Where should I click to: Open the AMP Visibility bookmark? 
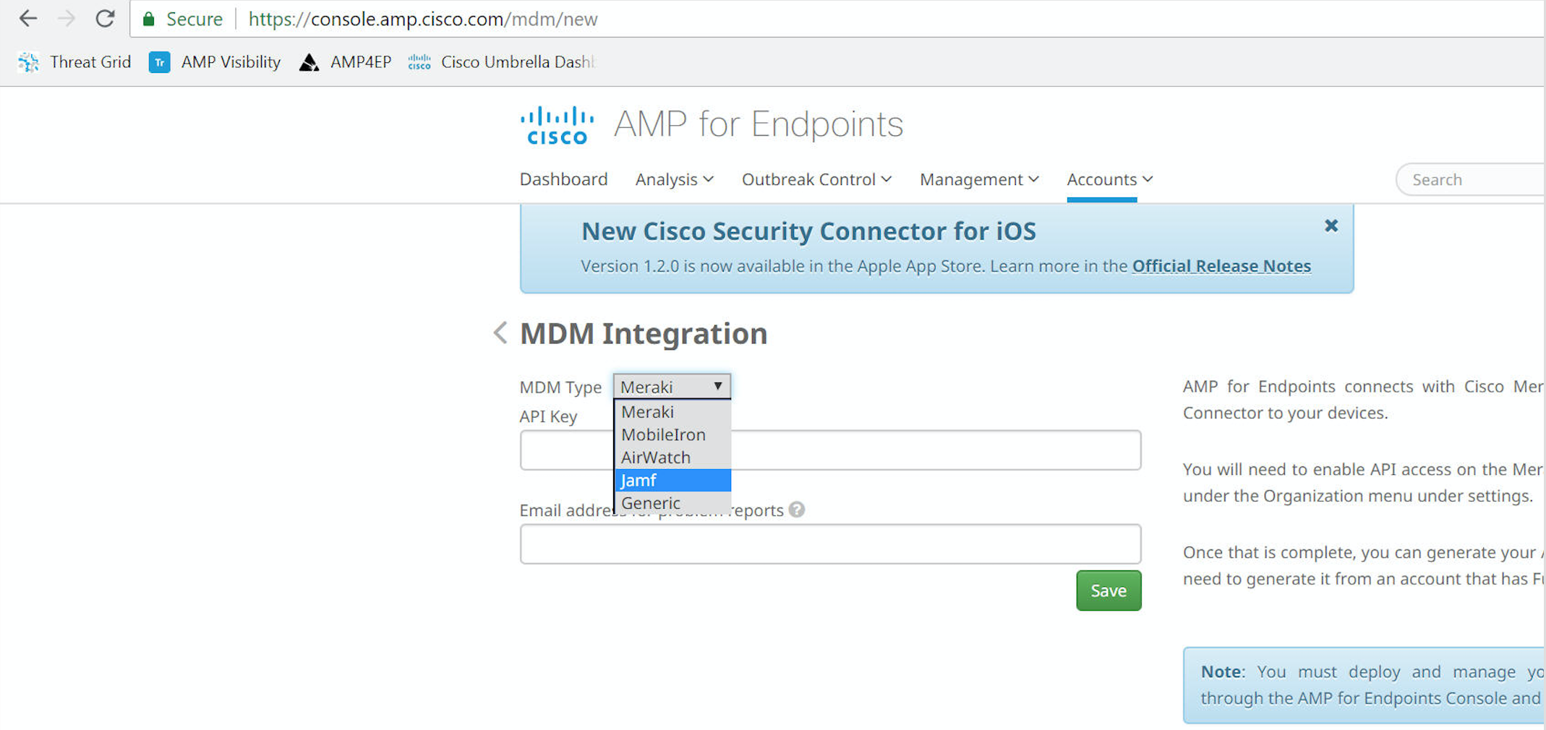point(215,62)
